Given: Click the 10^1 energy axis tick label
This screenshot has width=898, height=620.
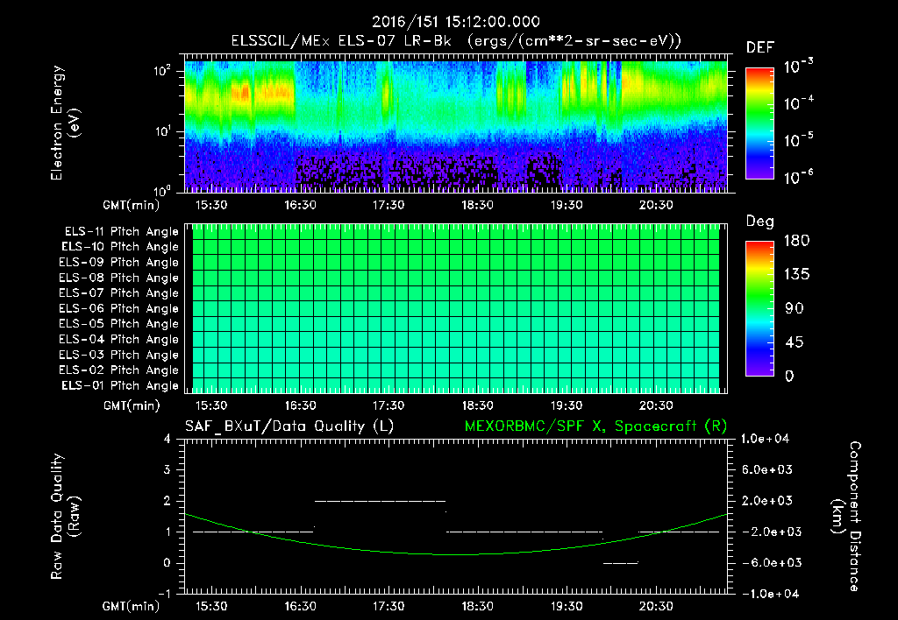Looking at the screenshot, I should (x=162, y=131).
